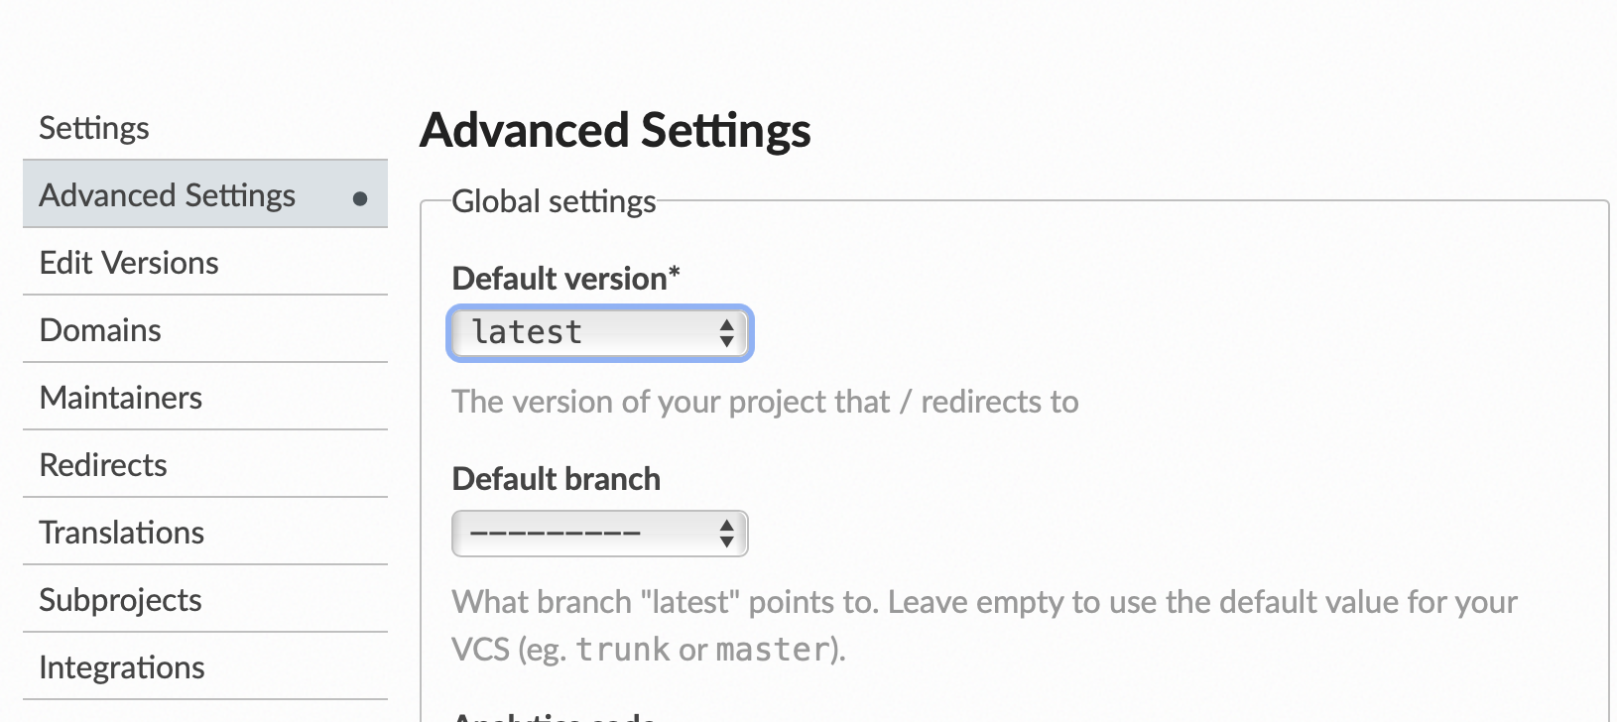Navigate to Redirects
The width and height of the screenshot is (1617, 722).
102,464
